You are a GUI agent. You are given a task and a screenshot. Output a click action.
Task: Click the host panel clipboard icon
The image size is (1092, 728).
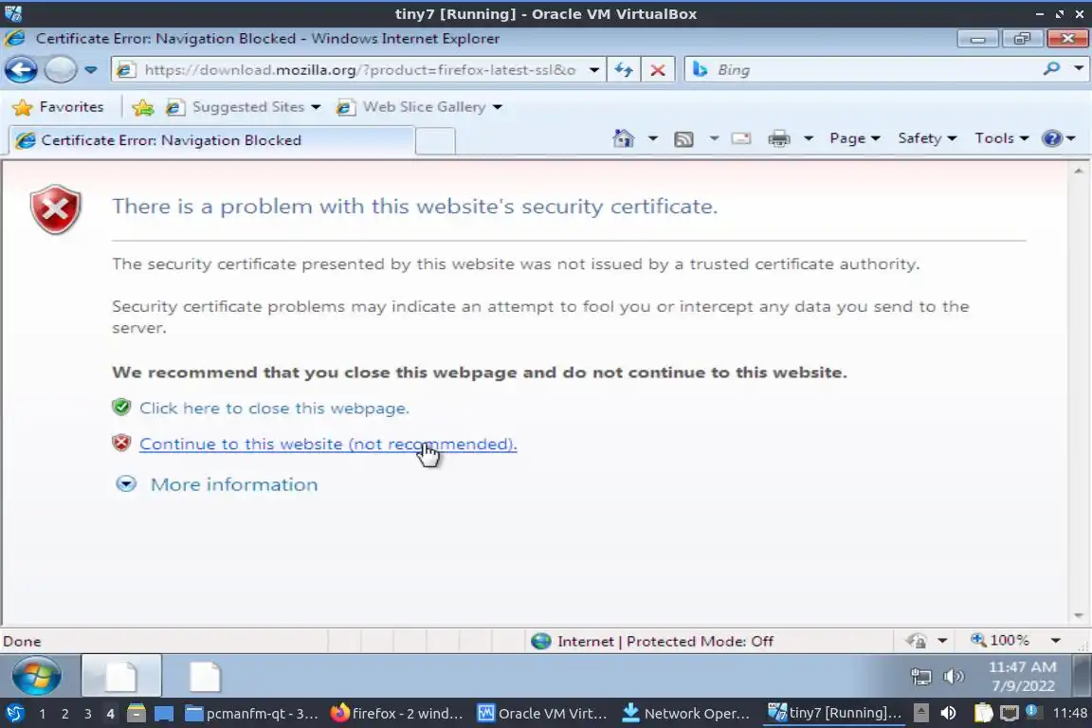point(983,713)
